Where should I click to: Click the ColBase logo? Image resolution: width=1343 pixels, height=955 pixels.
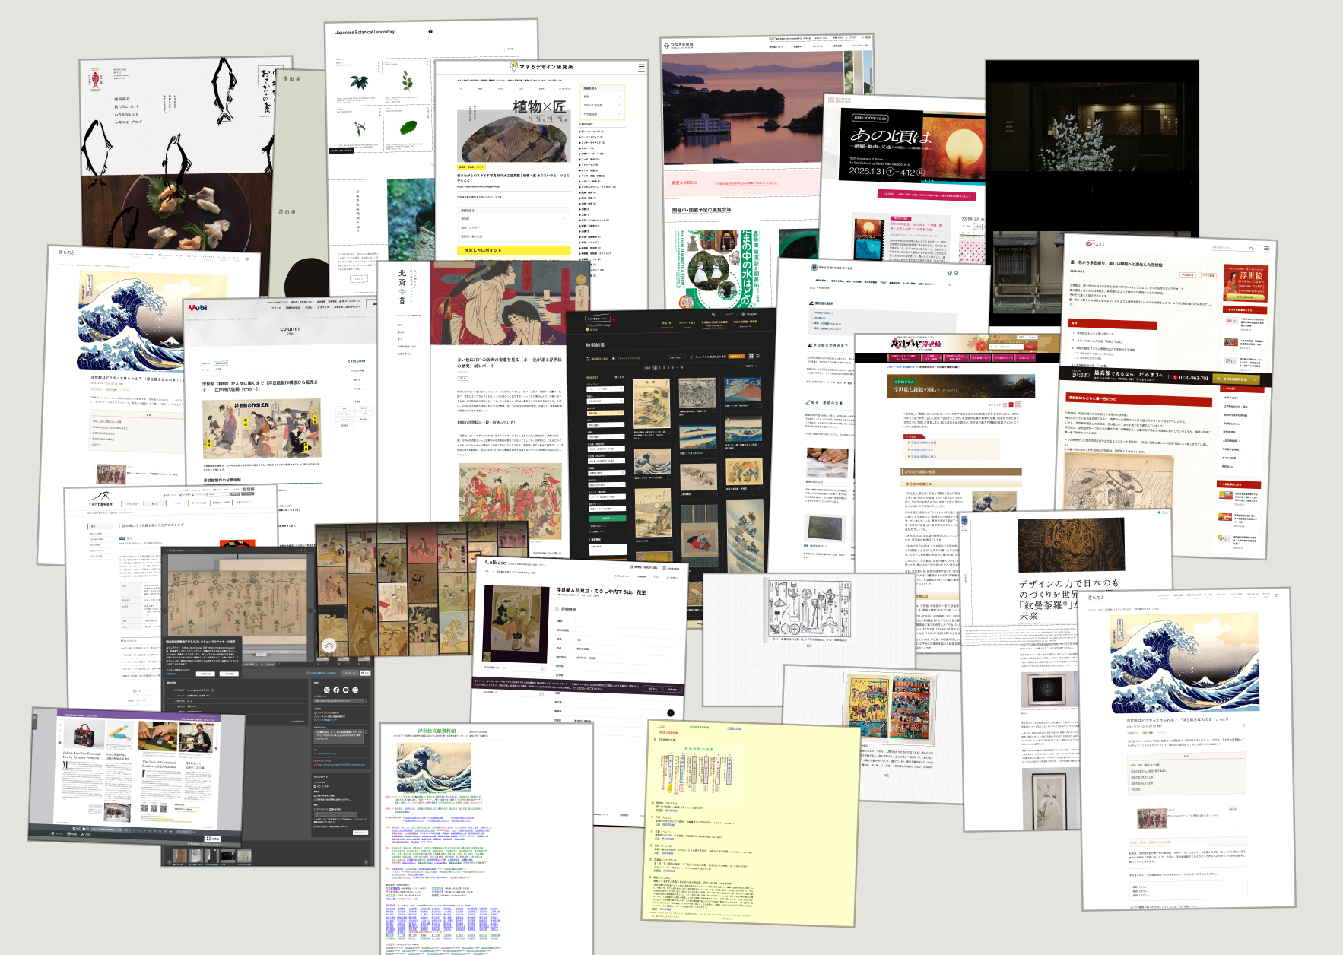click(x=496, y=562)
